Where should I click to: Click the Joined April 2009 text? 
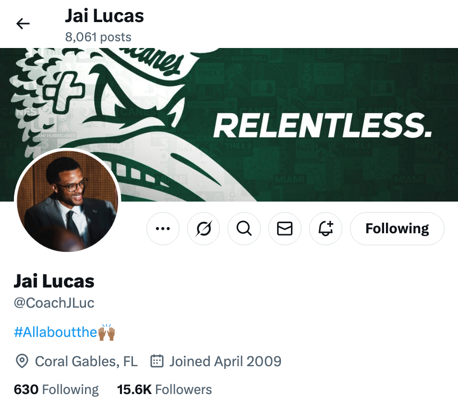tap(225, 361)
